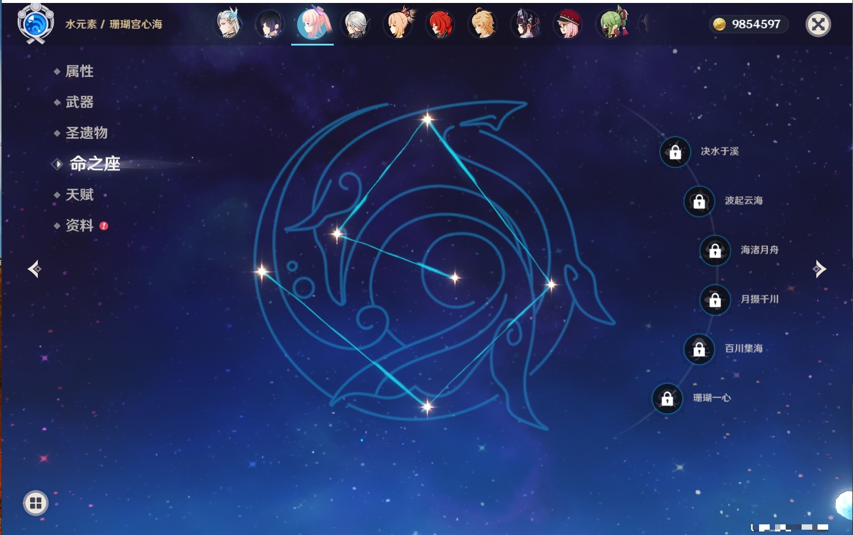Viewport: 853px width, 535px height.
Task: Click the lock icon for 月摄千川
Action: (x=715, y=300)
